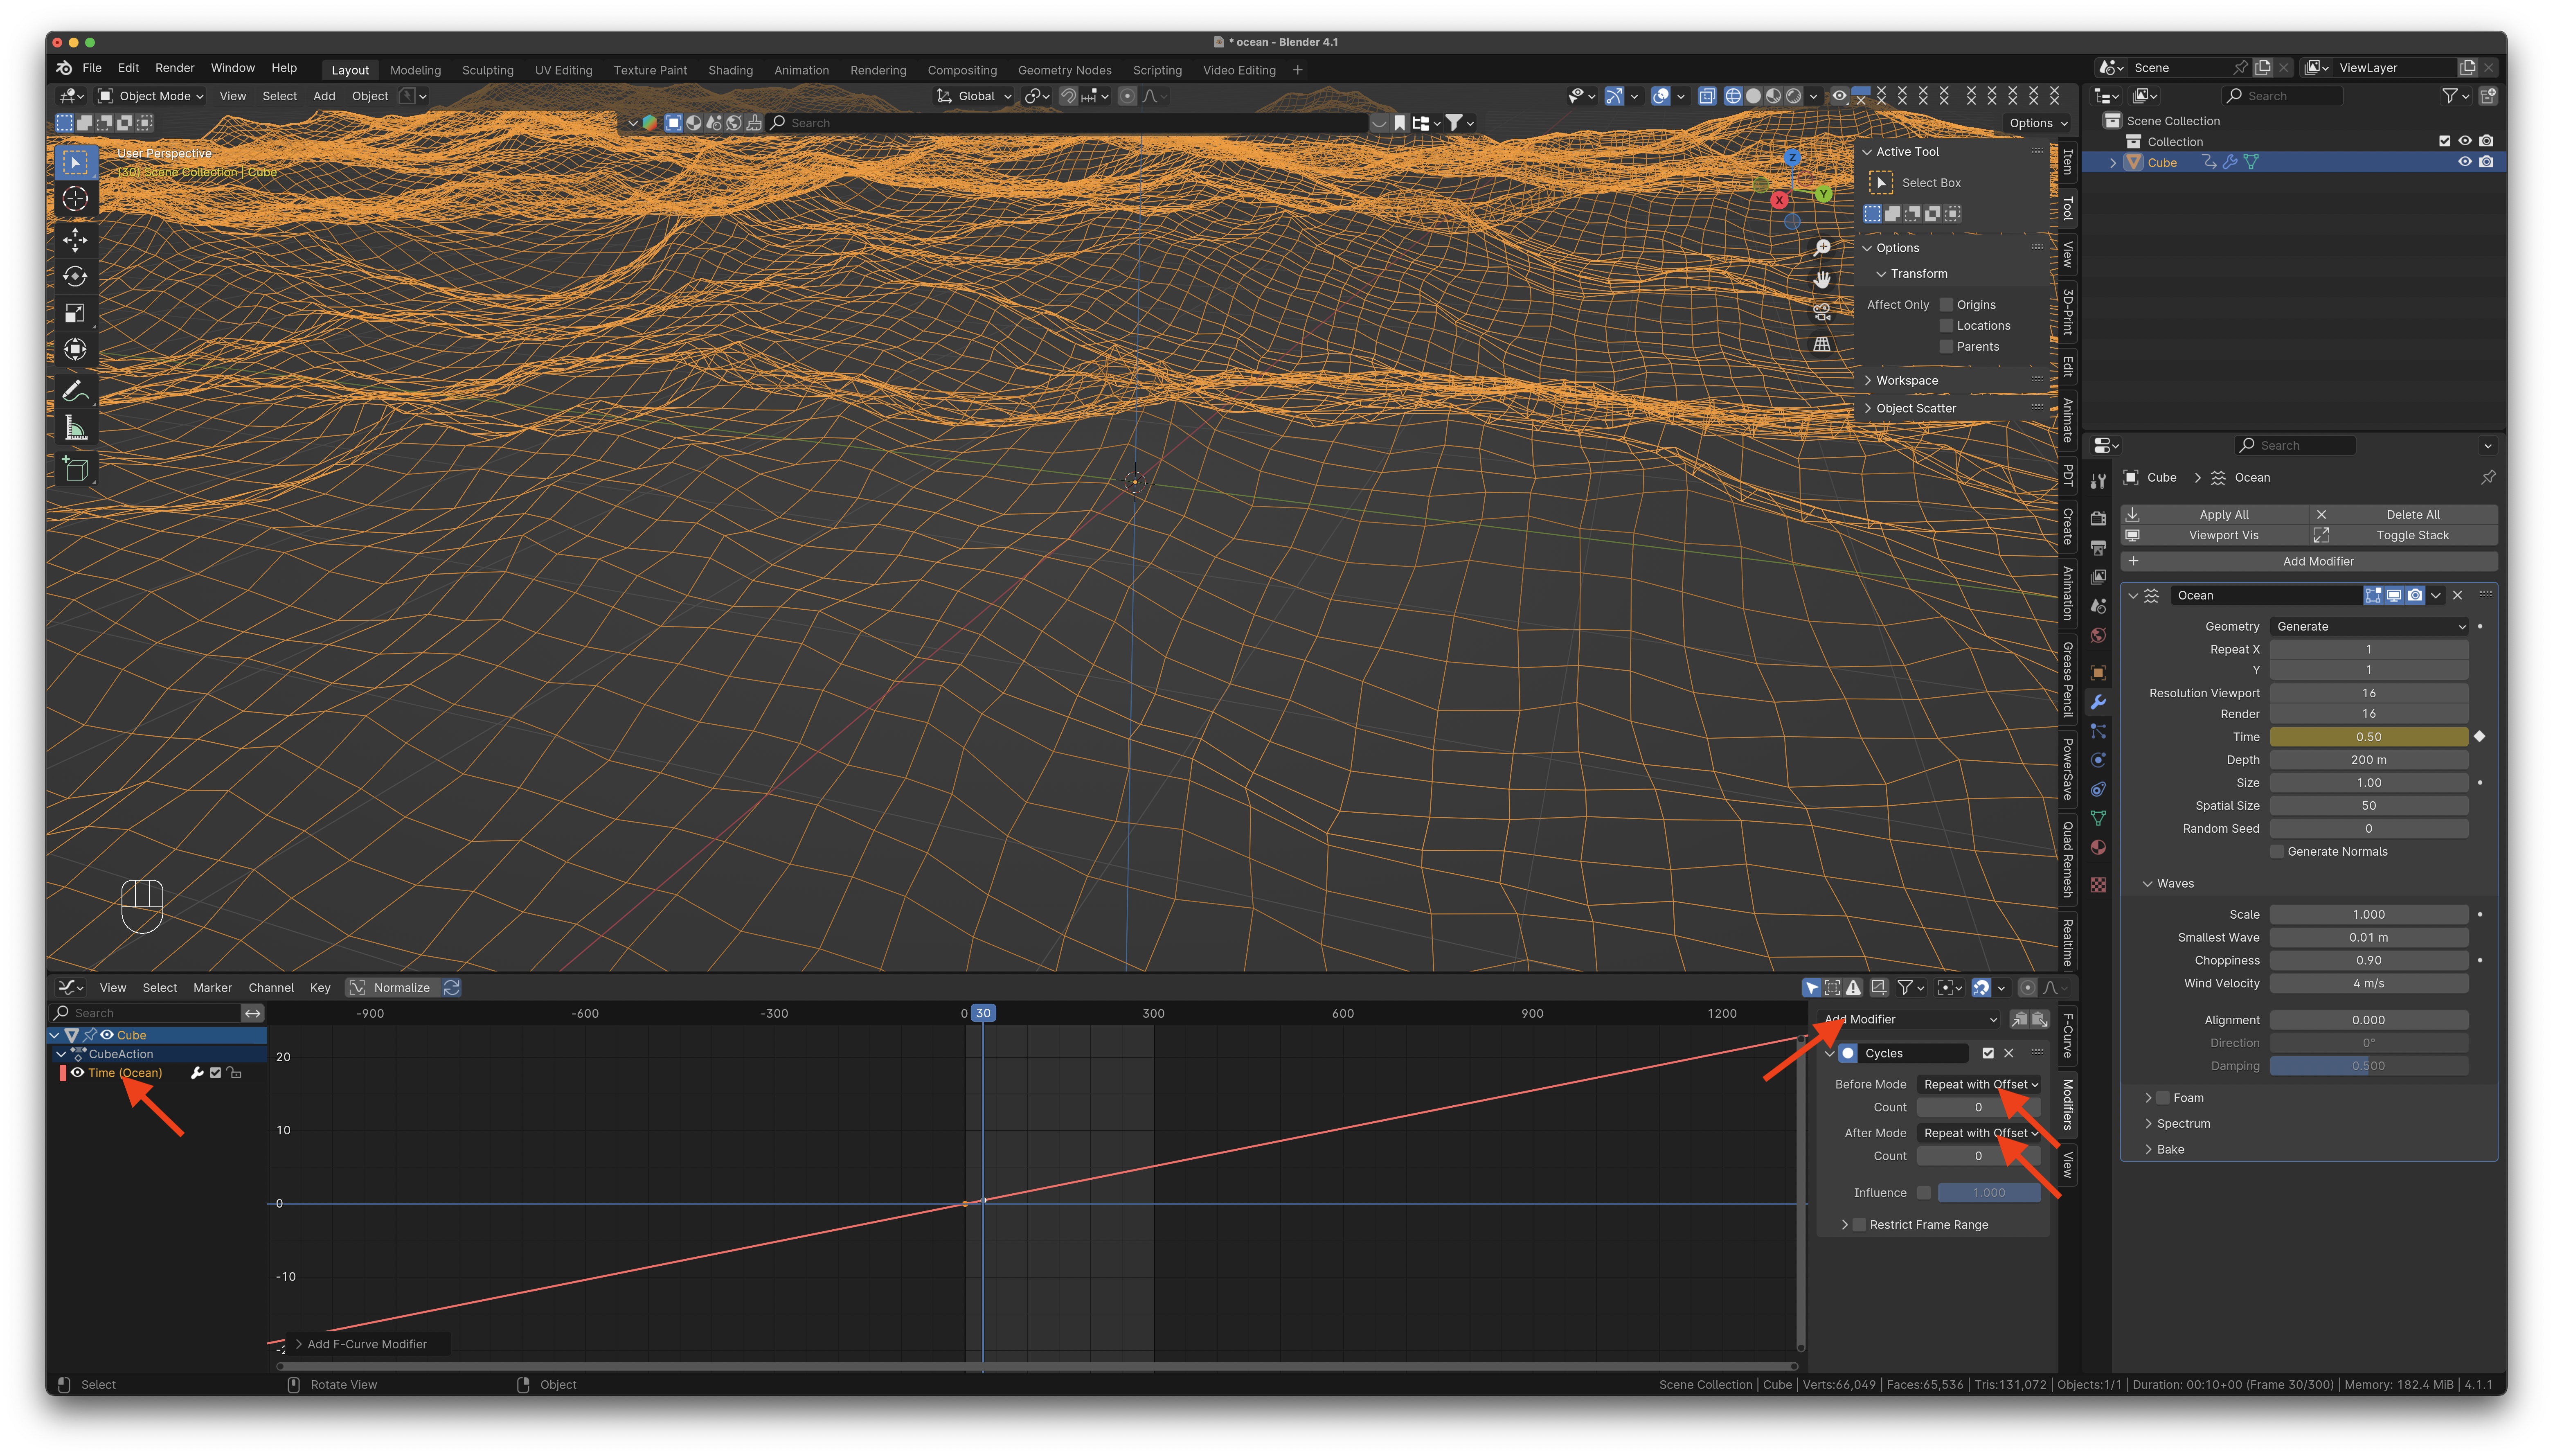This screenshot has height=1456, width=2553.
Task: Open the File menu
Action: click(x=92, y=68)
